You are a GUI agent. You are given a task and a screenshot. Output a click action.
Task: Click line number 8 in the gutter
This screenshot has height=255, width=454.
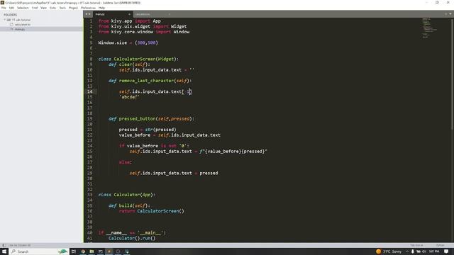(x=91, y=59)
